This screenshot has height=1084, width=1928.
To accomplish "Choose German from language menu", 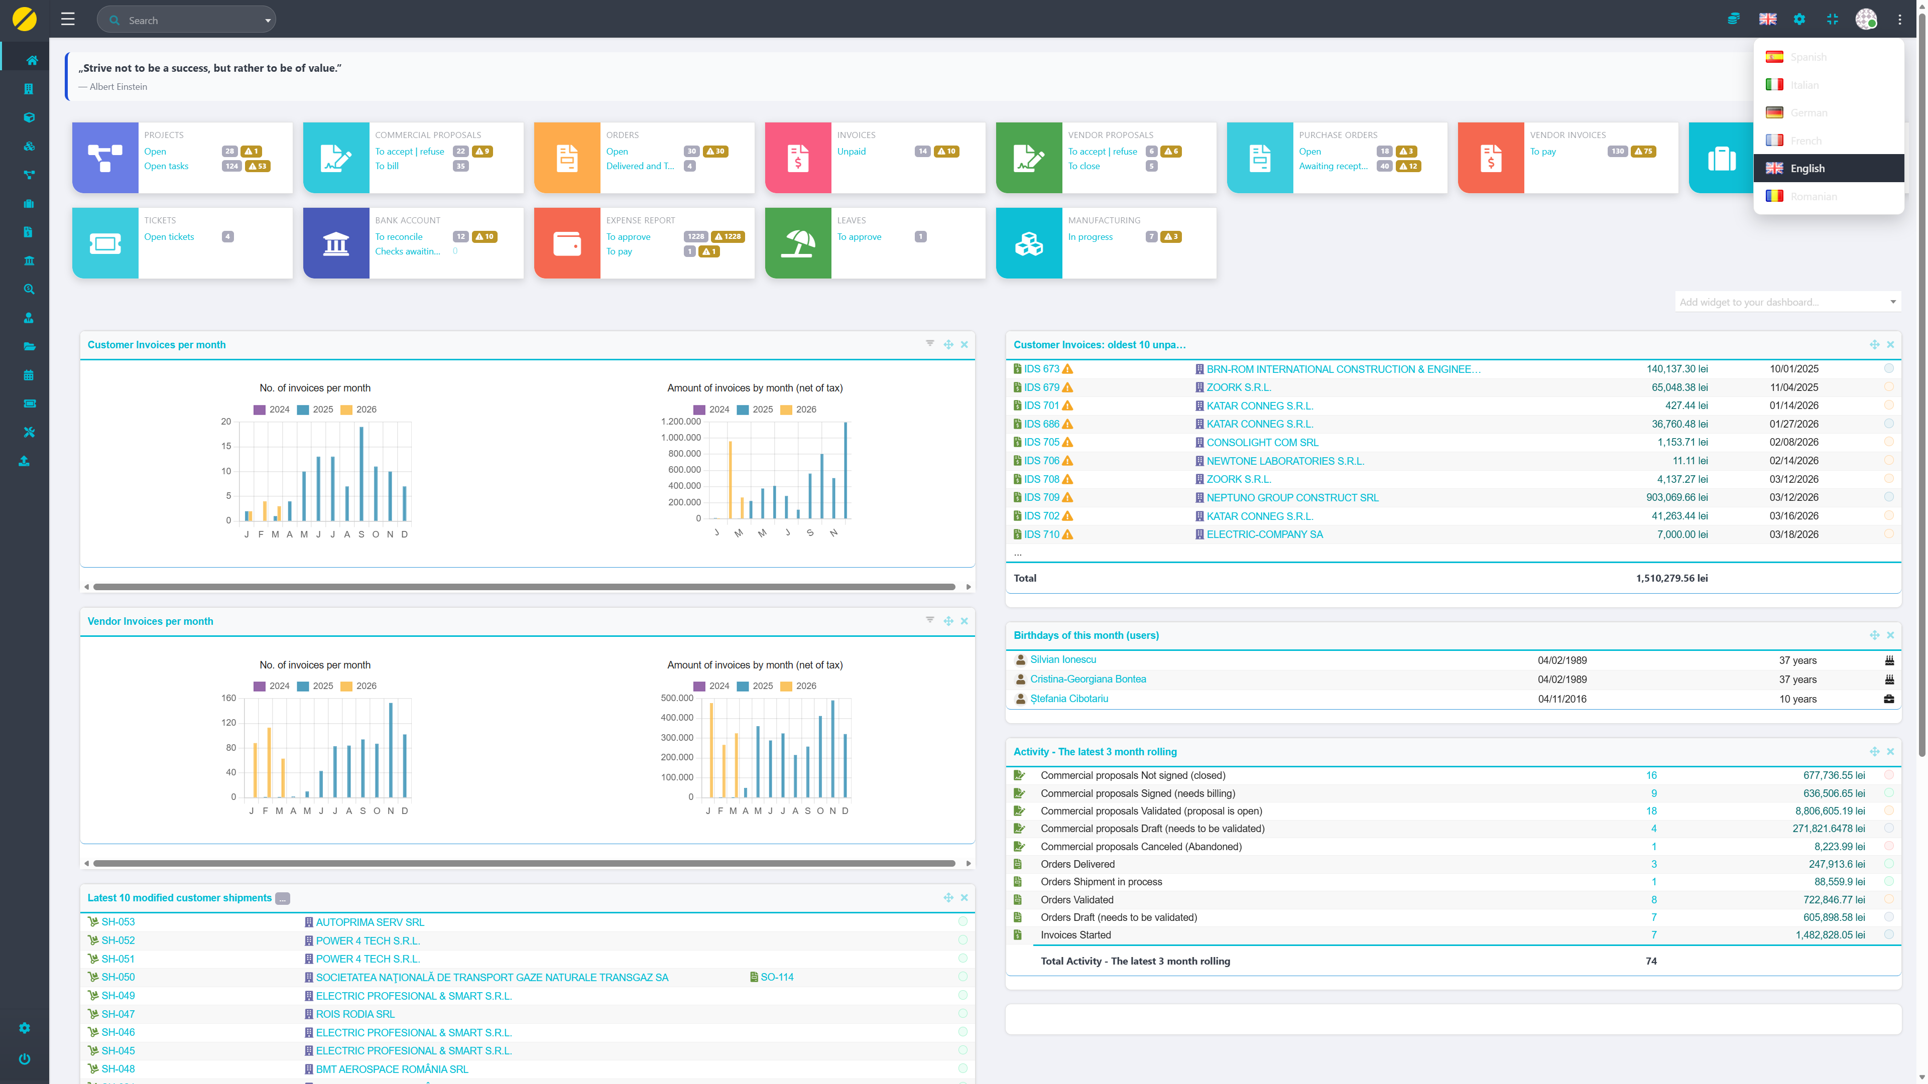I will tap(1808, 112).
